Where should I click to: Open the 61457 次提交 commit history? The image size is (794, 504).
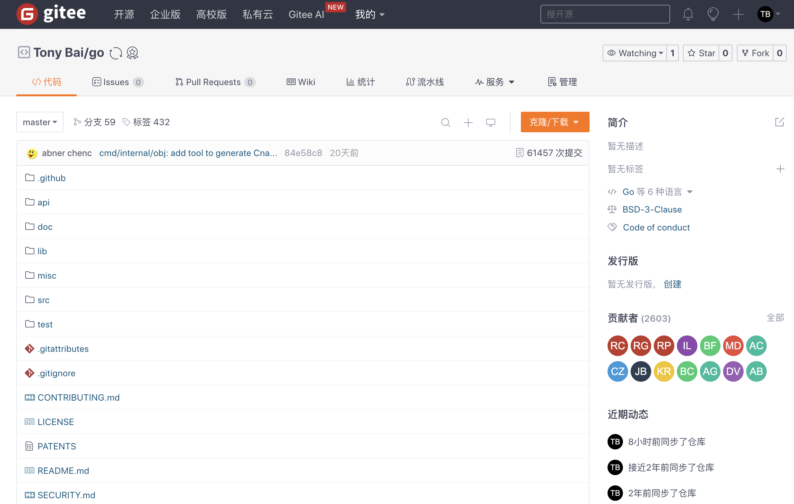point(549,153)
